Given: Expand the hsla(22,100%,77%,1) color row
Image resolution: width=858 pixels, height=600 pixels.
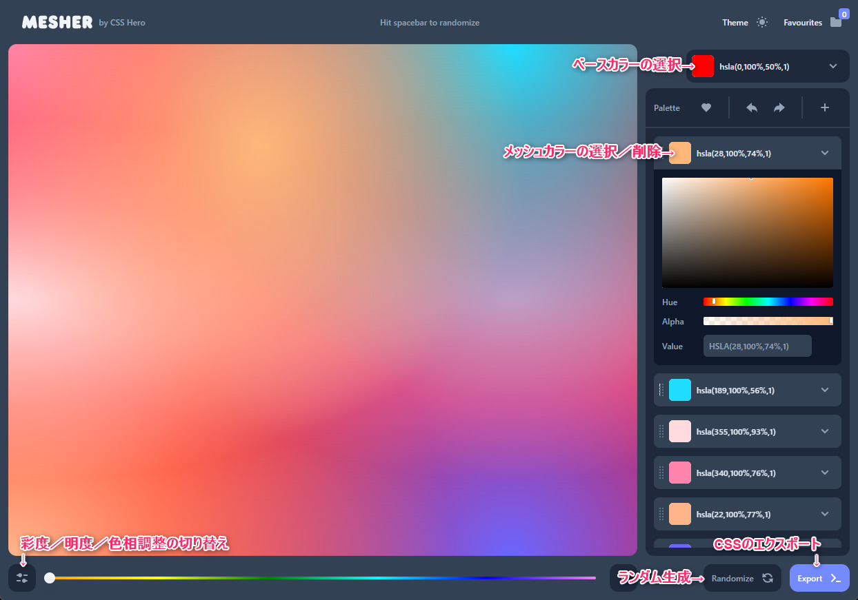Looking at the screenshot, I should tap(825, 514).
